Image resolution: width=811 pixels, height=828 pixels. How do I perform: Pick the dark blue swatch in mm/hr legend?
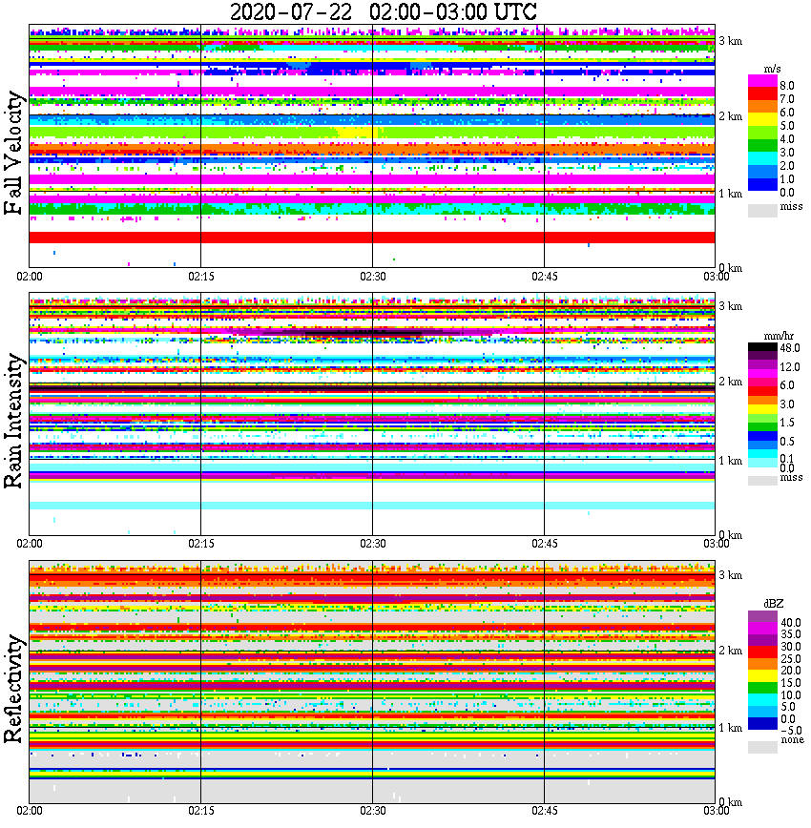762,436
